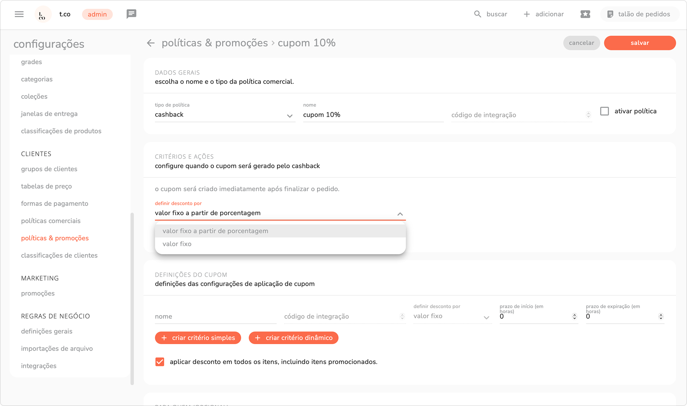Click the back arrow icon

click(150, 43)
